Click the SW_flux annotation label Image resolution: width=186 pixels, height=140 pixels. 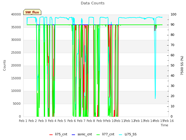click(32, 12)
